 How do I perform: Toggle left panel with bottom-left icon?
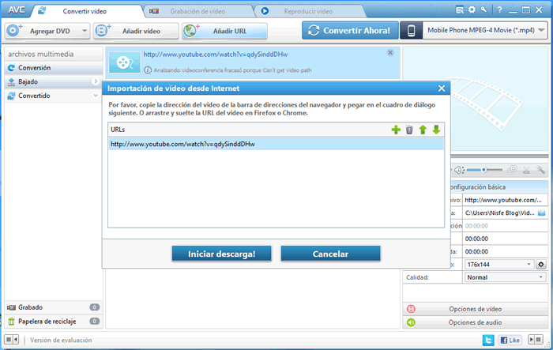pyautogui.click(x=12, y=340)
